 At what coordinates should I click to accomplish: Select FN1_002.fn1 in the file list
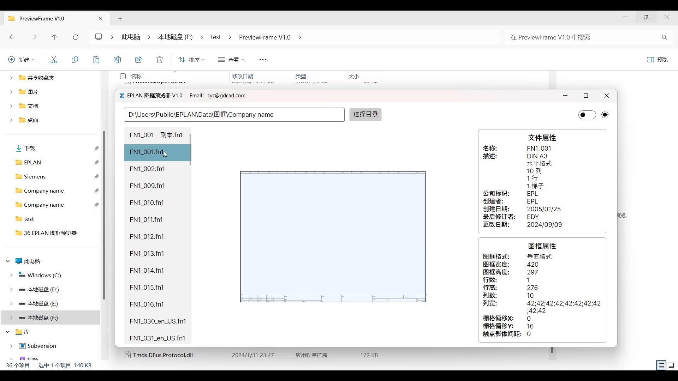click(157, 169)
